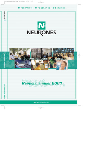Click the green 'Rapport annuel 2001' title
This screenshot has width=101, height=143.
pos(42,83)
